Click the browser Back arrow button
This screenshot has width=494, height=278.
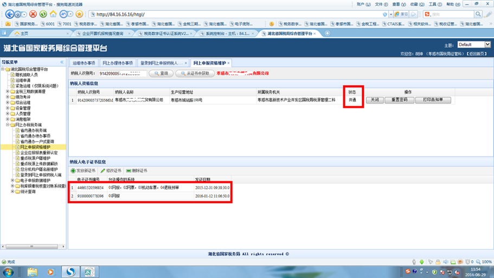coord(10,14)
